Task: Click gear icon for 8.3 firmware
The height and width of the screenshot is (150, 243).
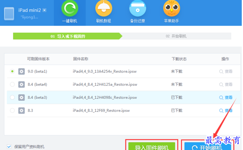Action: (x=21, y=110)
